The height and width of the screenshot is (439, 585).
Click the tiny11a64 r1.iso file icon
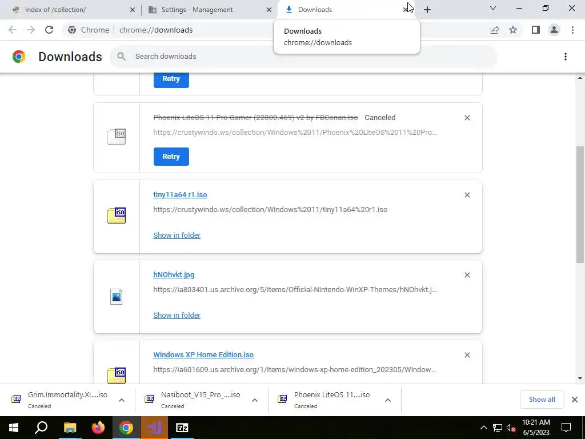(117, 215)
